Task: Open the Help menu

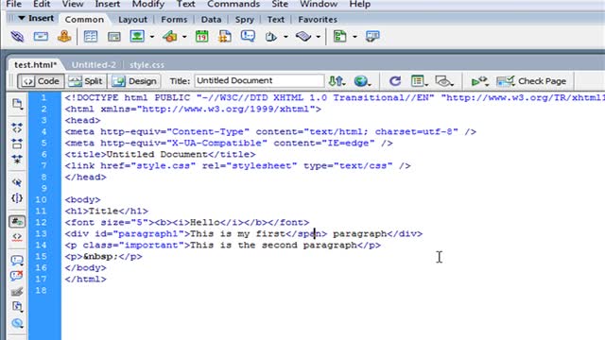Action: click(x=359, y=4)
